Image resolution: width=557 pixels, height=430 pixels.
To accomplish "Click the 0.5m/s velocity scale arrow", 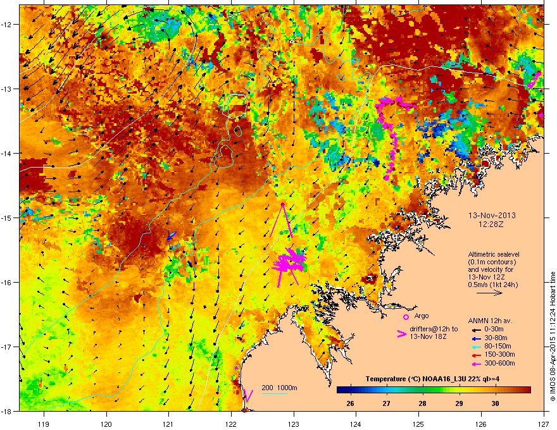I will coord(489,293).
